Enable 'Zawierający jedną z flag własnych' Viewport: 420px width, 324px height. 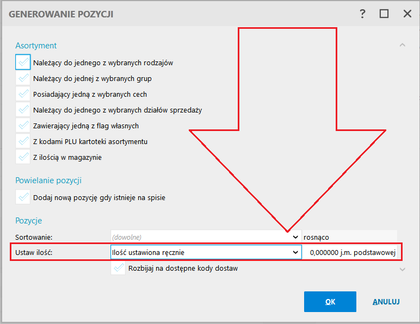coord(23,126)
